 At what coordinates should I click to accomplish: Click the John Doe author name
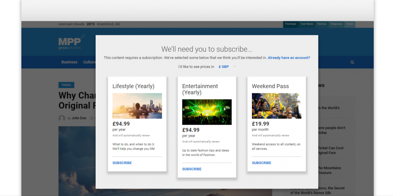79,118
